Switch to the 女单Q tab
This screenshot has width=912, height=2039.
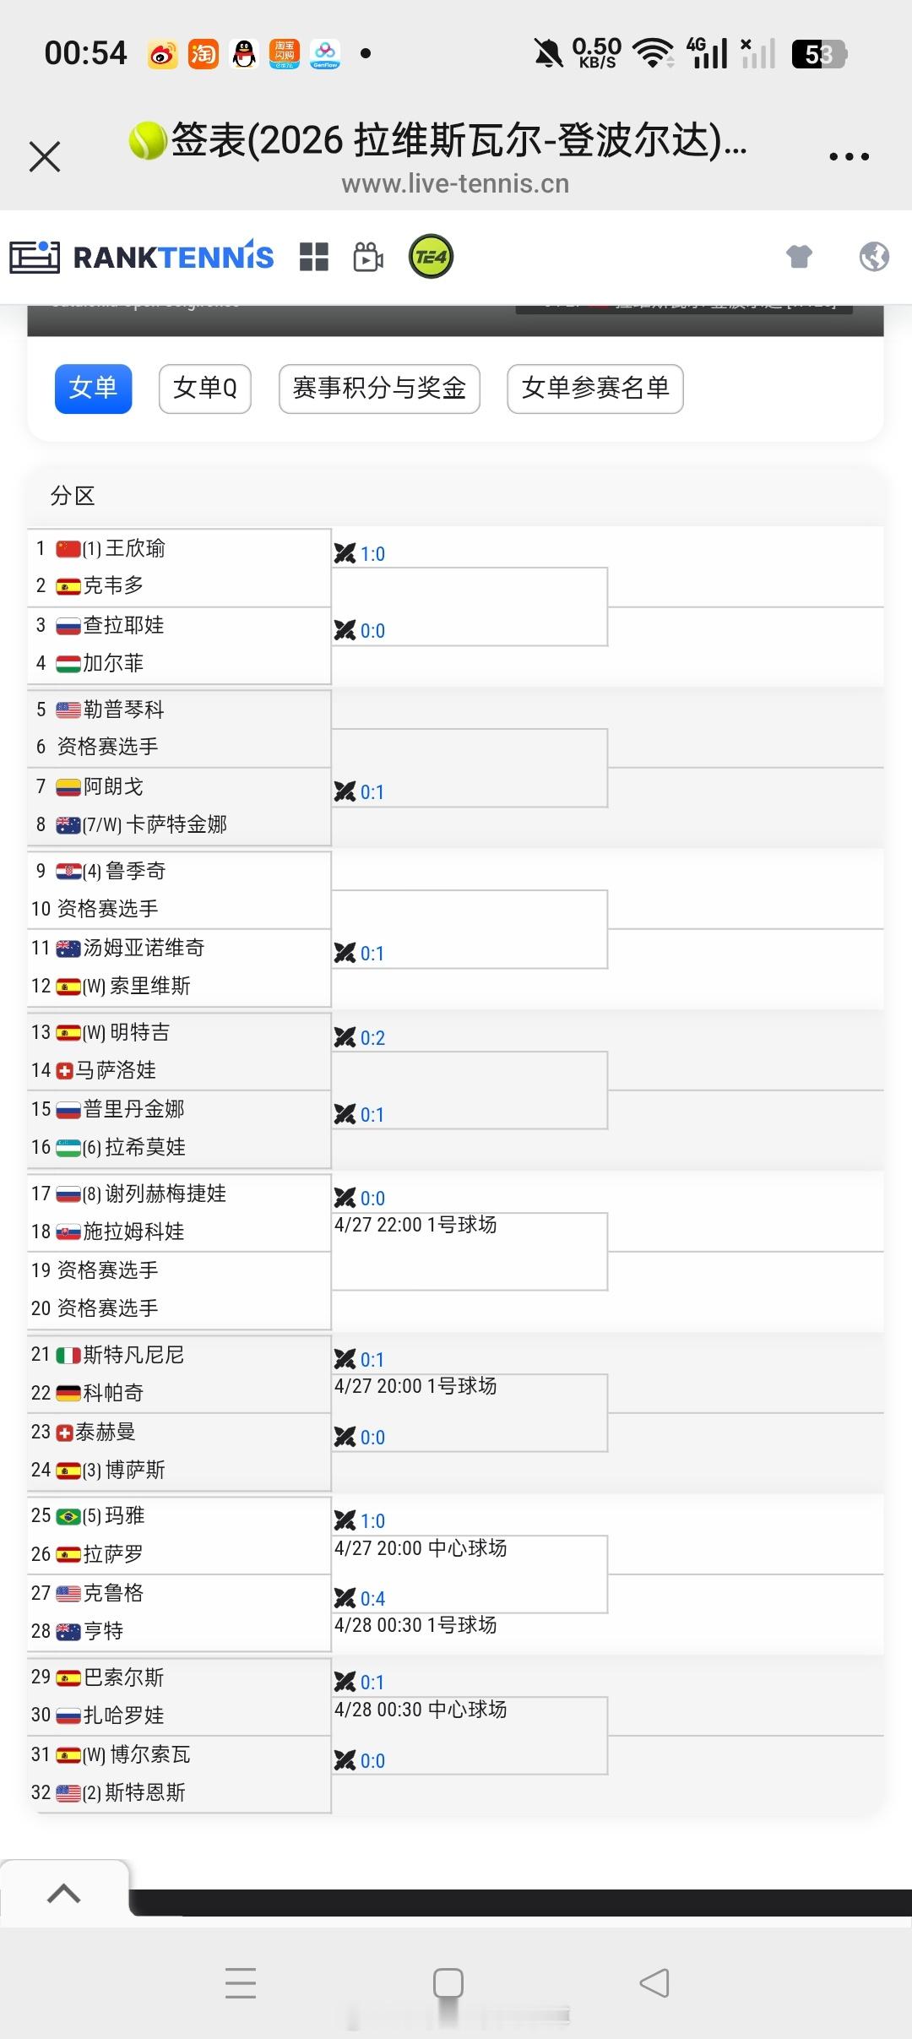tap(204, 389)
